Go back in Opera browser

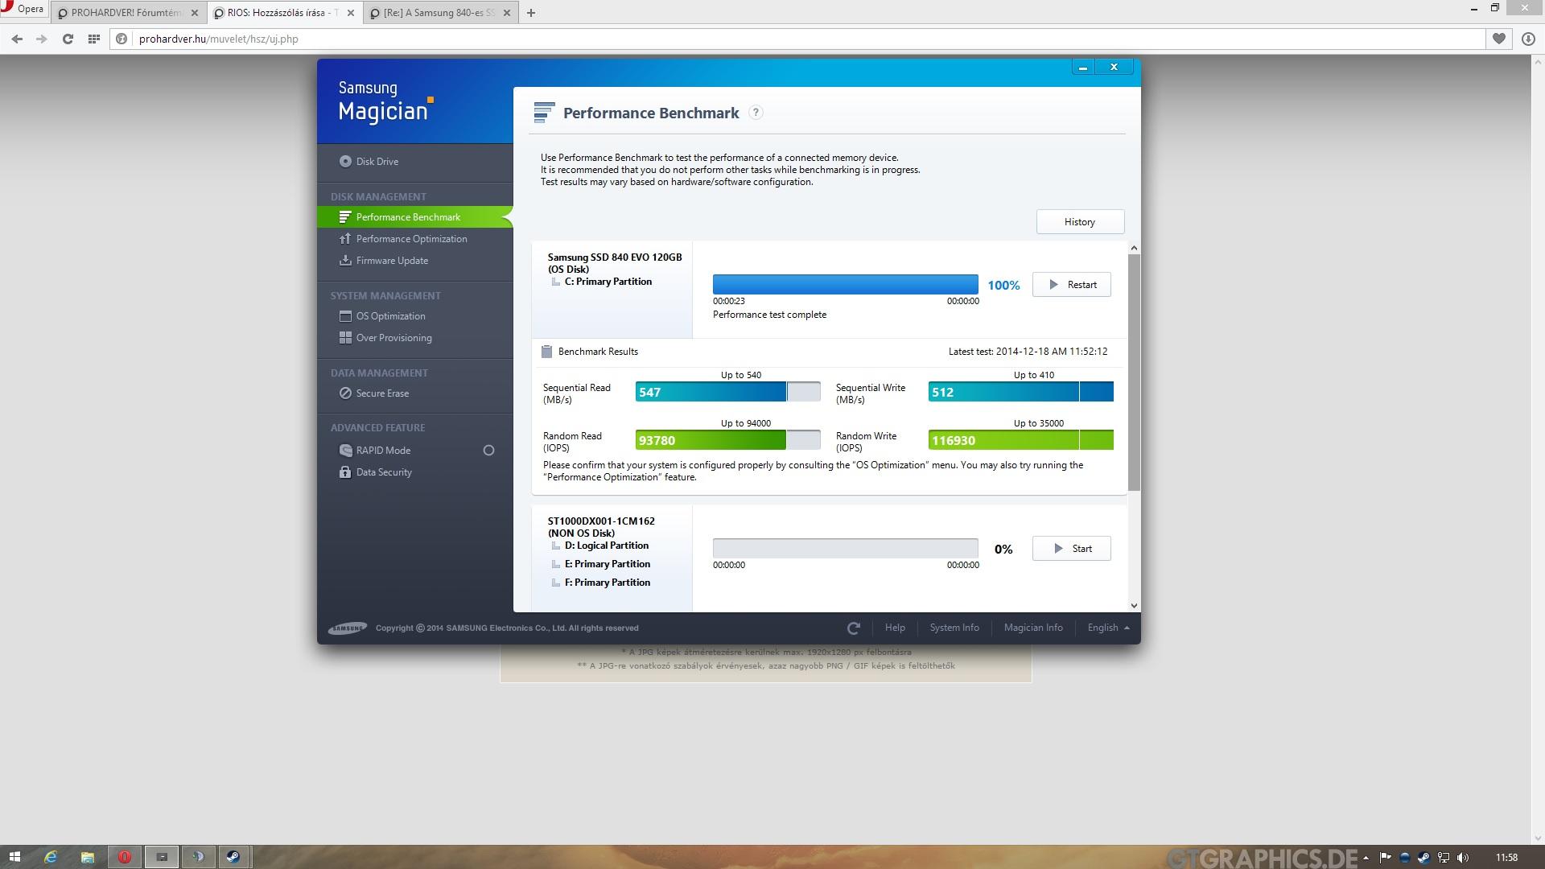(17, 39)
